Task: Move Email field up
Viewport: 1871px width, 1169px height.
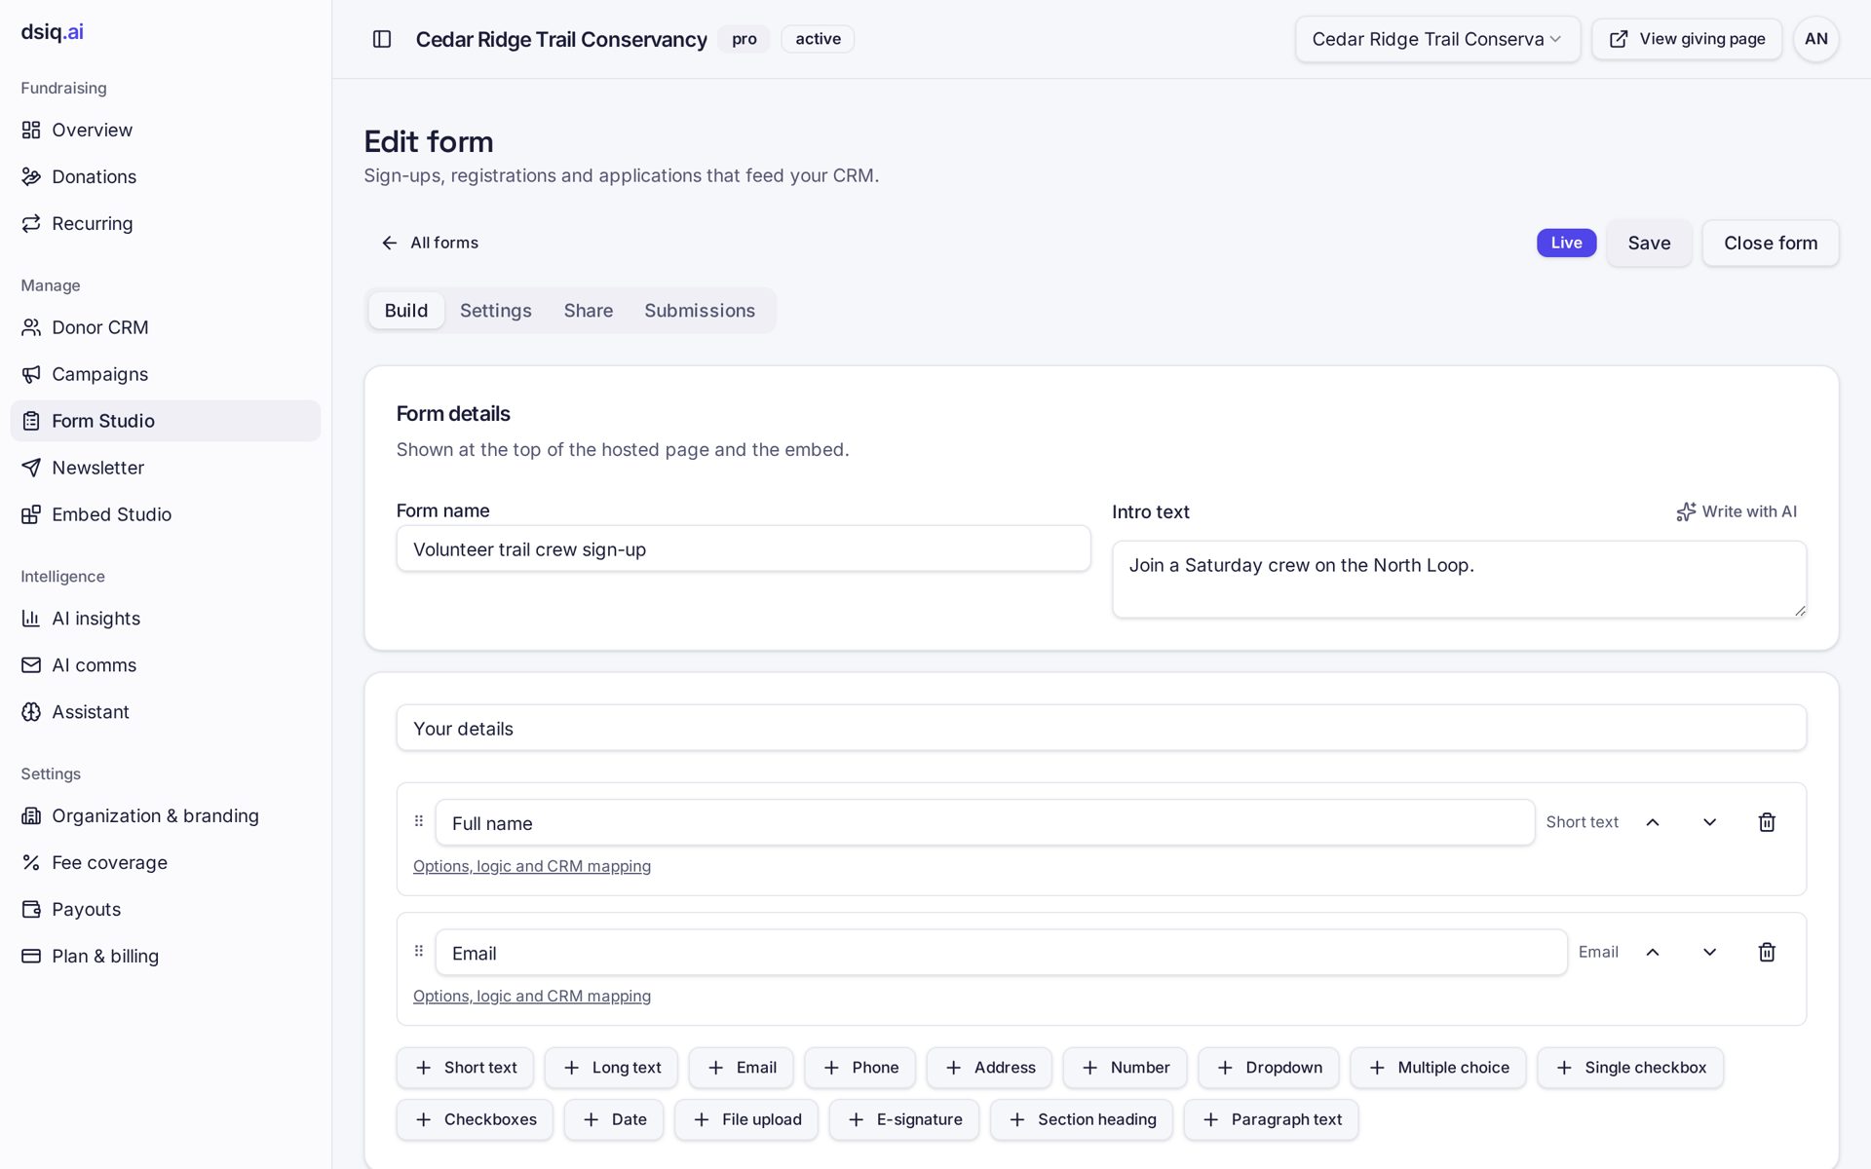Action: pyautogui.click(x=1653, y=952)
